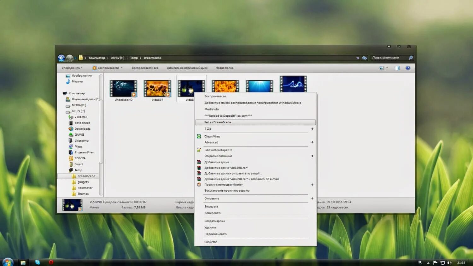Click the refresh button in address bar
This screenshot has height=266, width=473.
[x=365, y=58]
